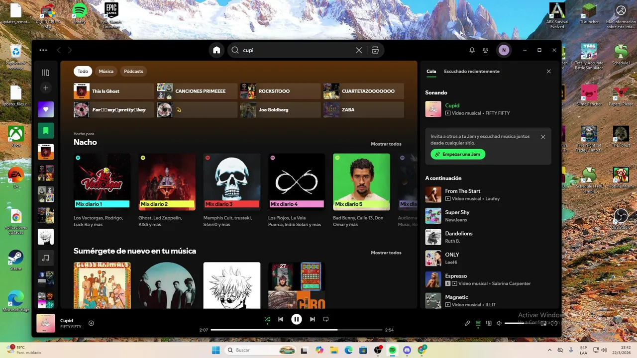Open Connect to a device icon
The height and width of the screenshot is (358, 637).
coord(489,323)
